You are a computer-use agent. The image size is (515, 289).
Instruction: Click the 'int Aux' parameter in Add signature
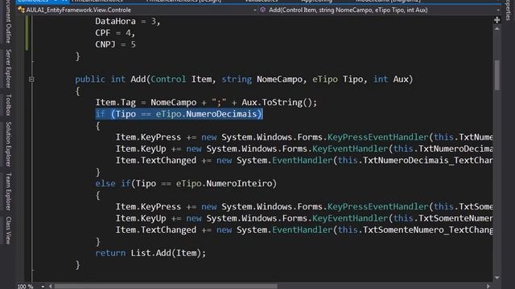(390, 79)
